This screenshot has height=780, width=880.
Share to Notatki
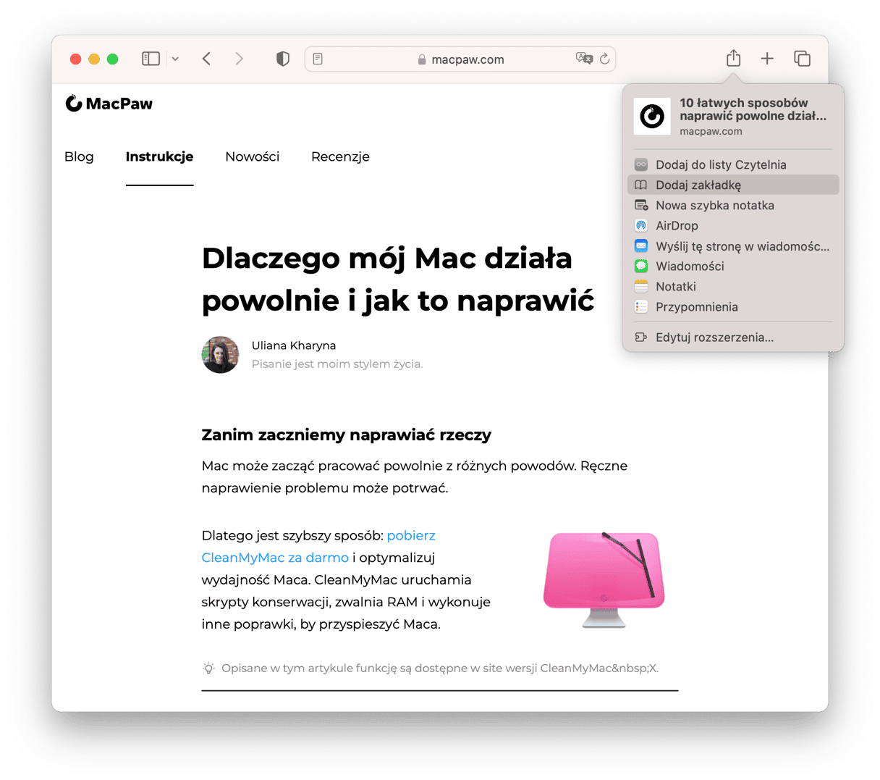(x=733, y=286)
